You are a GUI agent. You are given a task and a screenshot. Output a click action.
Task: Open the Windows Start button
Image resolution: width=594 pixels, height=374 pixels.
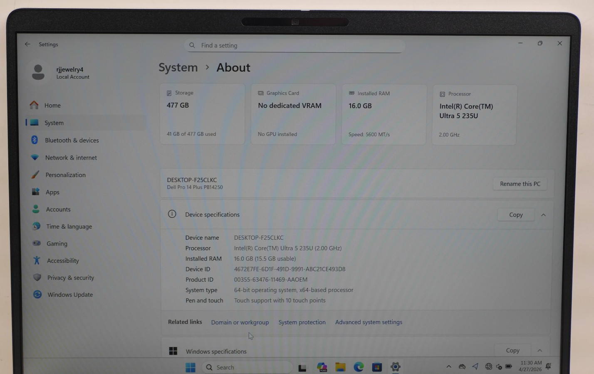(191, 367)
